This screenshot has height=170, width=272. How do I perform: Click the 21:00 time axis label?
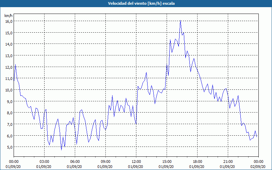[x=228, y=162]
